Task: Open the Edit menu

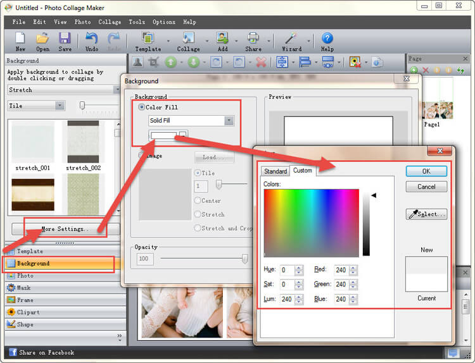Action: 39,22
